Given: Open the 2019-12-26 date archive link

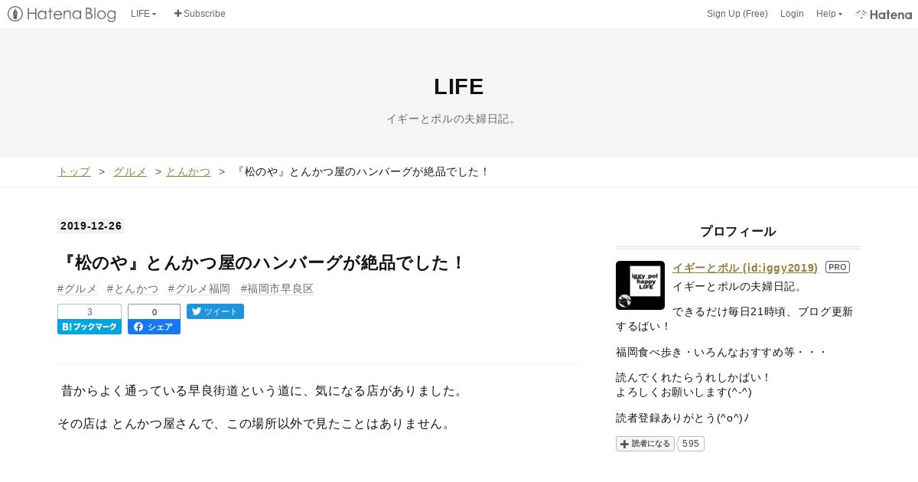Looking at the screenshot, I should 91,226.
